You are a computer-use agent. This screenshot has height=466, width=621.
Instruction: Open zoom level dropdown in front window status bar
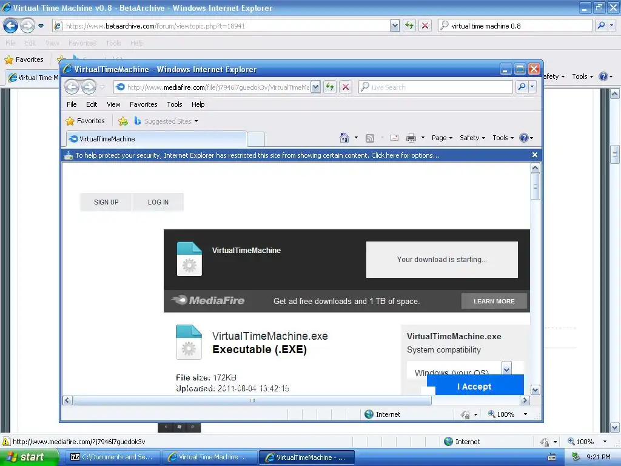526,414
